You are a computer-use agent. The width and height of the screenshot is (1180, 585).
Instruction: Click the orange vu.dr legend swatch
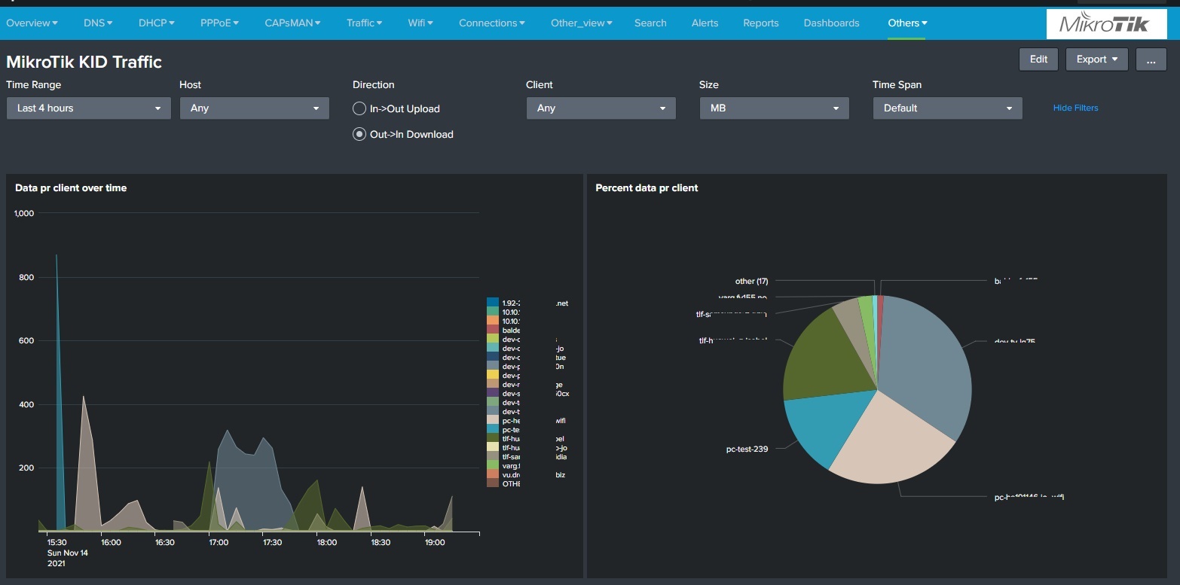[493, 474]
